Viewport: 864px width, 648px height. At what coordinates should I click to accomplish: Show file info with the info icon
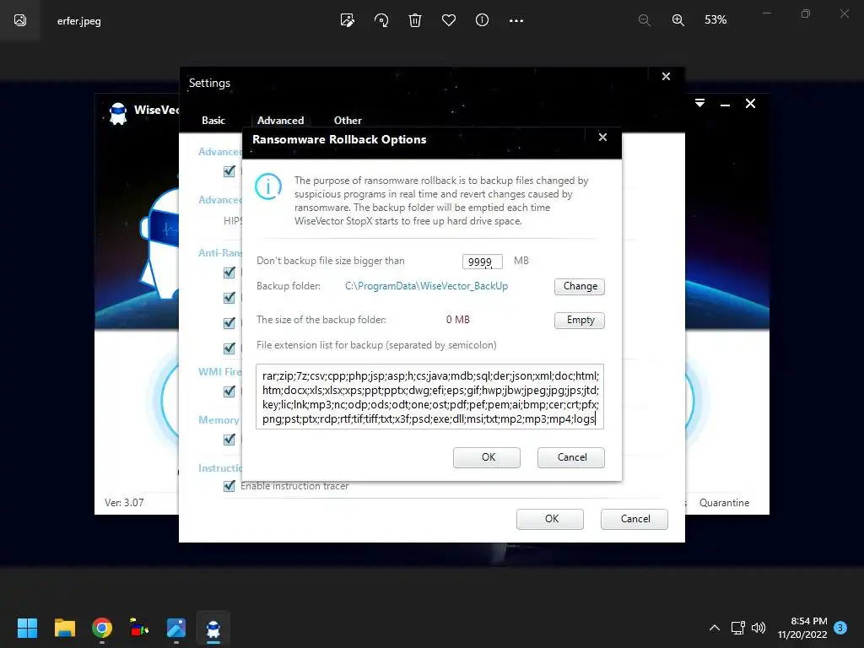(x=482, y=20)
